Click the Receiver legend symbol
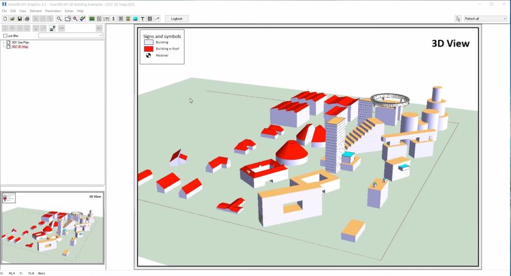This screenshot has height=276, width=511. [148, 56]
